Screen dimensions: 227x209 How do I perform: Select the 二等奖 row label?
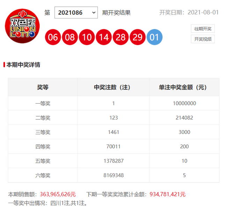coord(43,118)
